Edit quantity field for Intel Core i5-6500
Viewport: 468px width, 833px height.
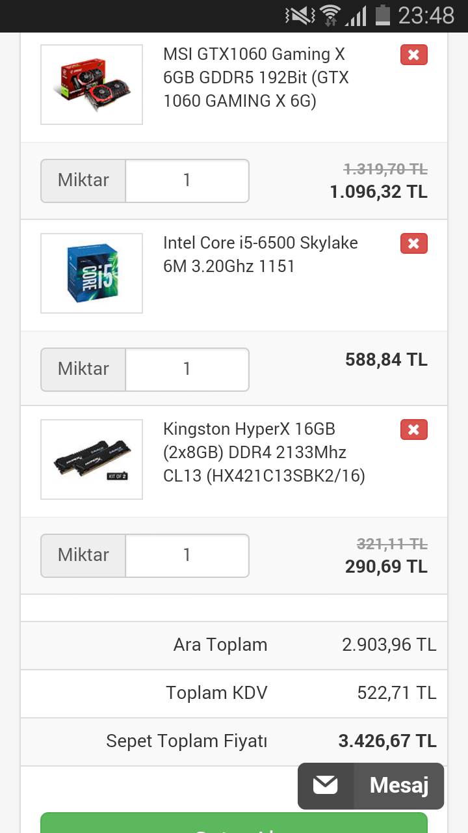click(187, 369)
